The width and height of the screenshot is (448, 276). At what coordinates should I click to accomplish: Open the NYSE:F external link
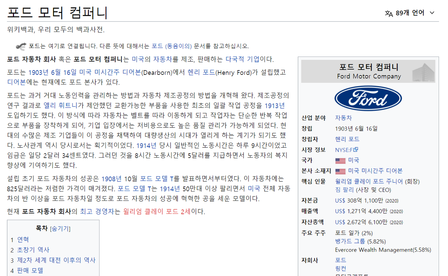tap(346, 150)
